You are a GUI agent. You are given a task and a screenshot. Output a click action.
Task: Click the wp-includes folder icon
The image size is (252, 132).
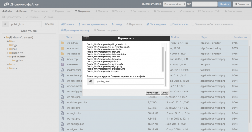coord(63,54)
